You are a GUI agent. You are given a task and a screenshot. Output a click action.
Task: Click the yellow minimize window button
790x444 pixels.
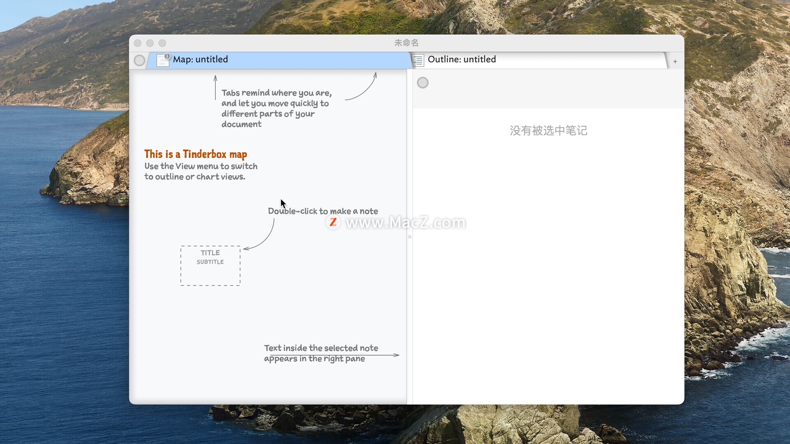tap(150, 43)
